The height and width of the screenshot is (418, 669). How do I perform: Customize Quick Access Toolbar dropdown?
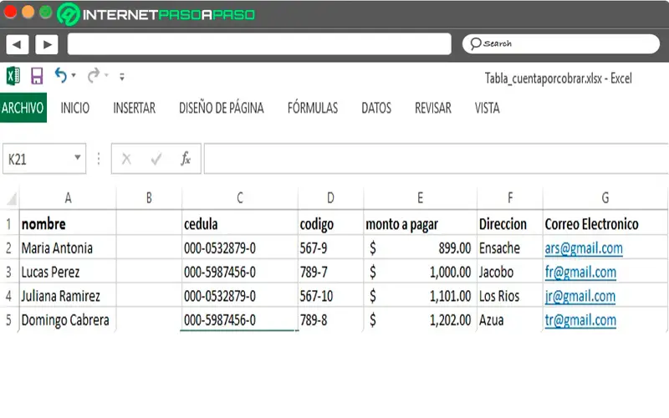[x=122, y=77]
